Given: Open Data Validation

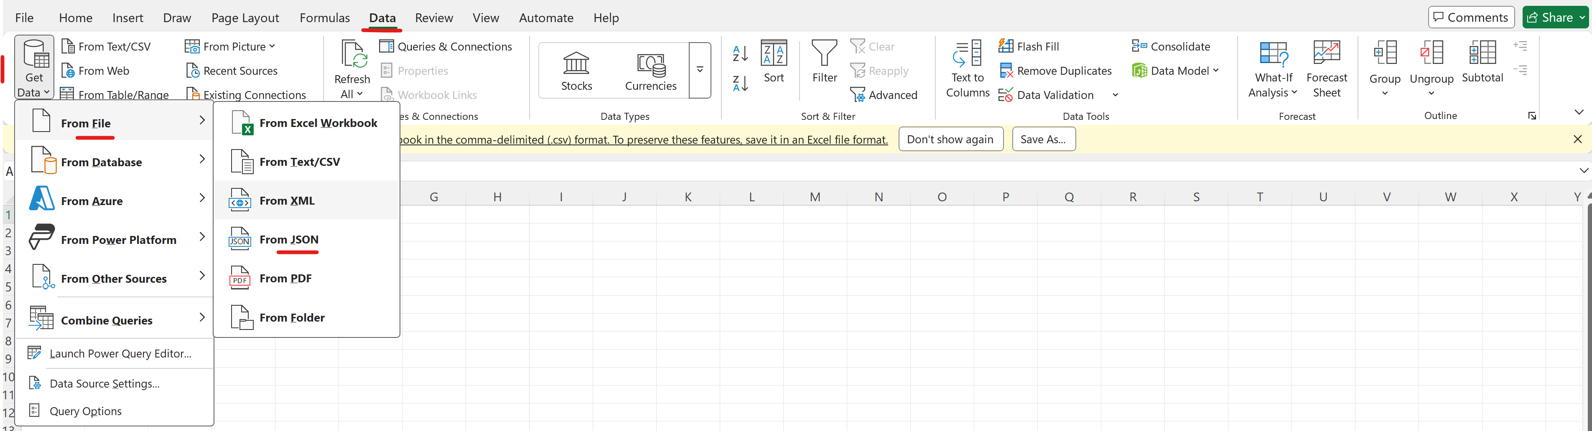Looking at the screenshot, I should pos(1046,95).
